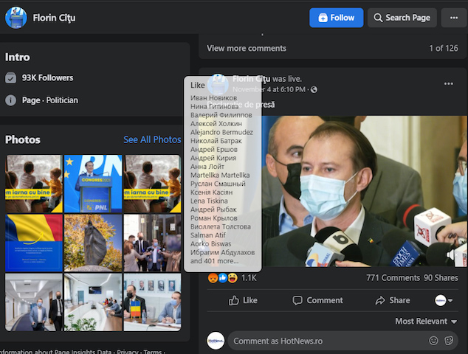Like the live video post
This screenshot has width=468, height=354.
tap(243, 300)
